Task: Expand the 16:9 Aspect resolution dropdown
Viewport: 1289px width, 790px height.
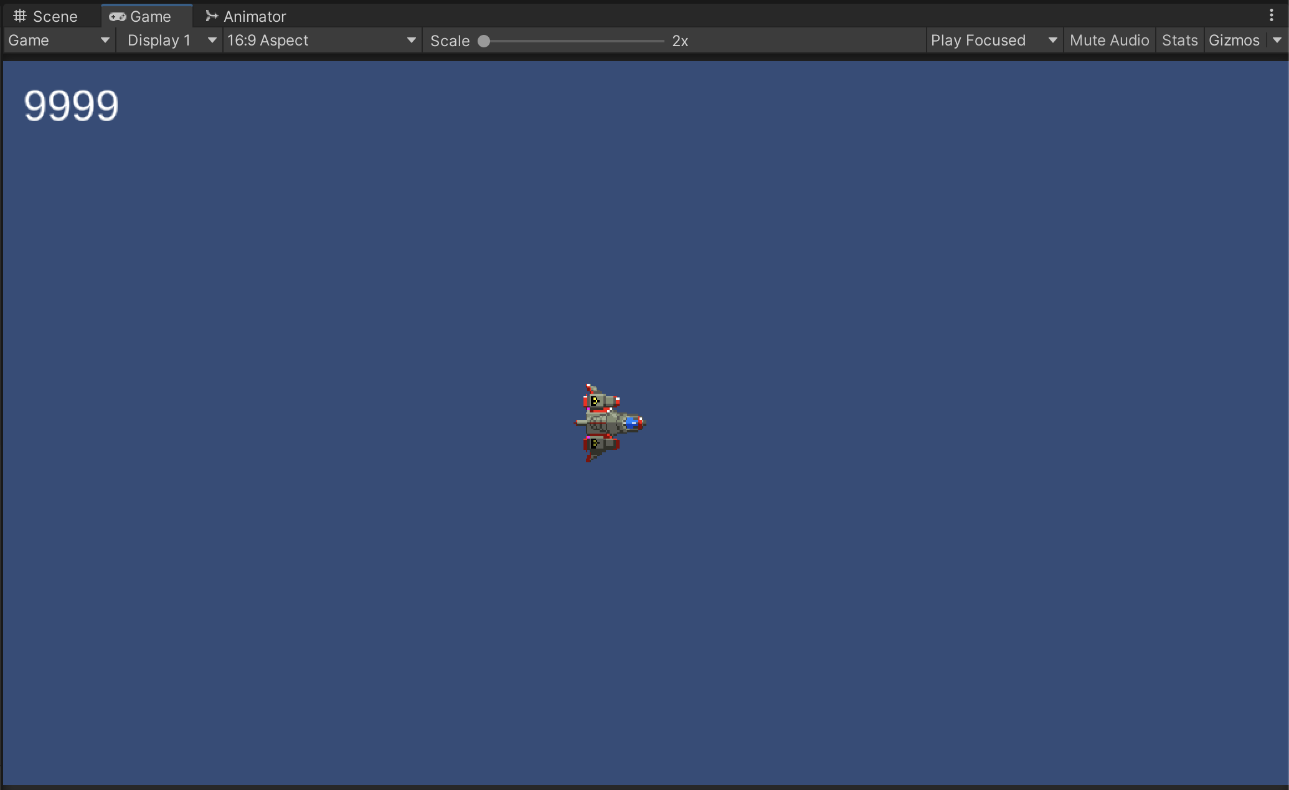Action: point(321,40)
